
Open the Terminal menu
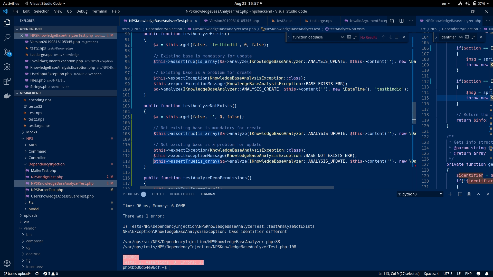(x=99, y=11)
